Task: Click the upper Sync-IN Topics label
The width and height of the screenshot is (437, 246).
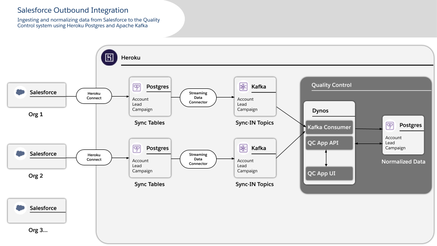Action: tap(254, 123)
